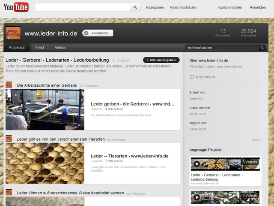Screen dimensions: 274x206
Task: Focus the main YouTube search field
Action: [83, 7]
